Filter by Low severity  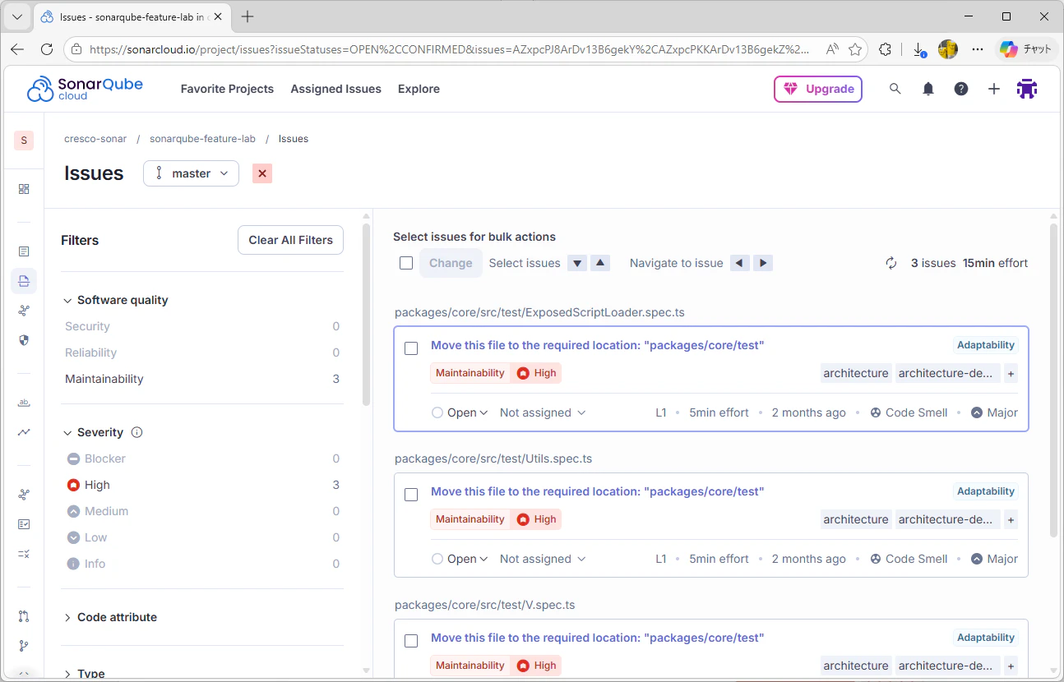click(x=202, y=537)
